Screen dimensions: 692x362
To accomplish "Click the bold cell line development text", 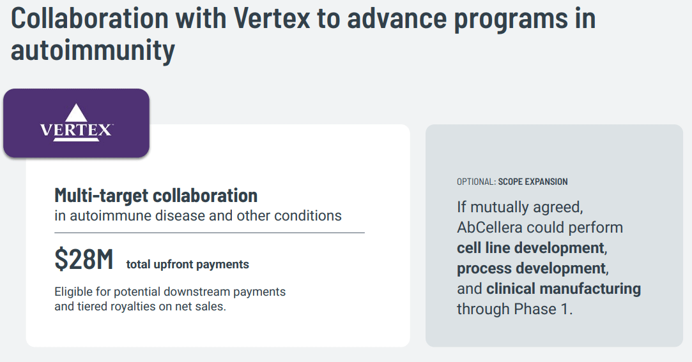I will [530, 248].
